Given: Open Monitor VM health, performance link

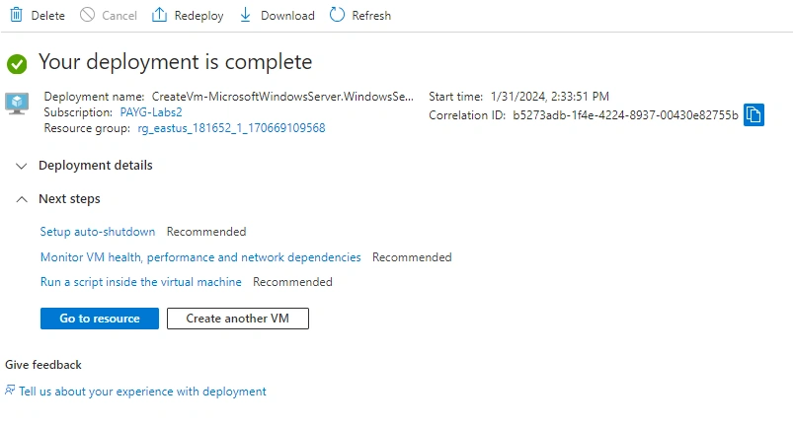Looking at the screenshot, I should coord(200,257).
